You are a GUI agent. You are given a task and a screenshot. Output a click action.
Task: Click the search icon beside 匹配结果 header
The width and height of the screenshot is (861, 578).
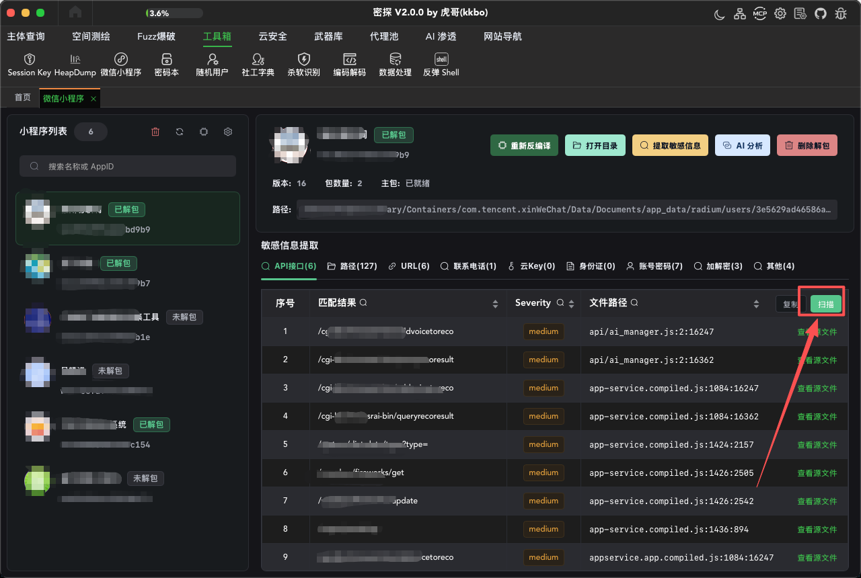point(363,303)
